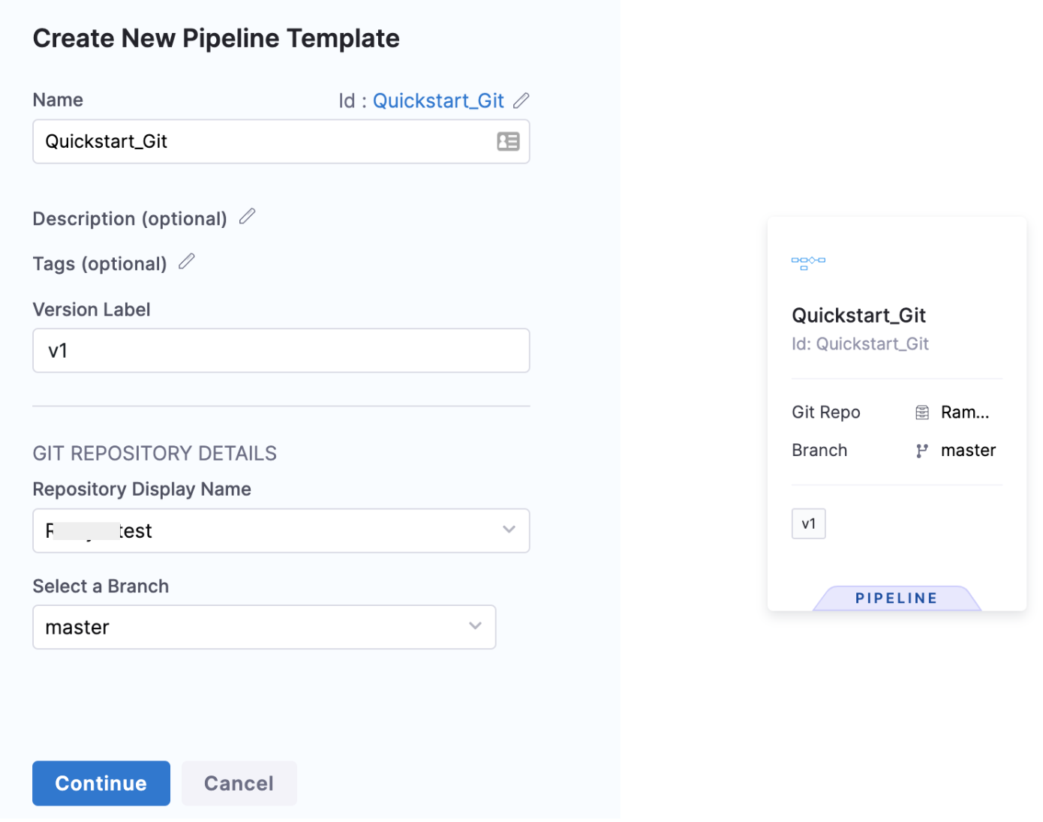Viewport: 1043px width, 822px height.
Task: Click the Quickstart_Git Id link
Action: click(438, 100)
